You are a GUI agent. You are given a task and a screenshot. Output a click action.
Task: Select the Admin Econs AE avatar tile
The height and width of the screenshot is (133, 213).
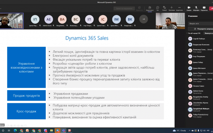[49, 19]
